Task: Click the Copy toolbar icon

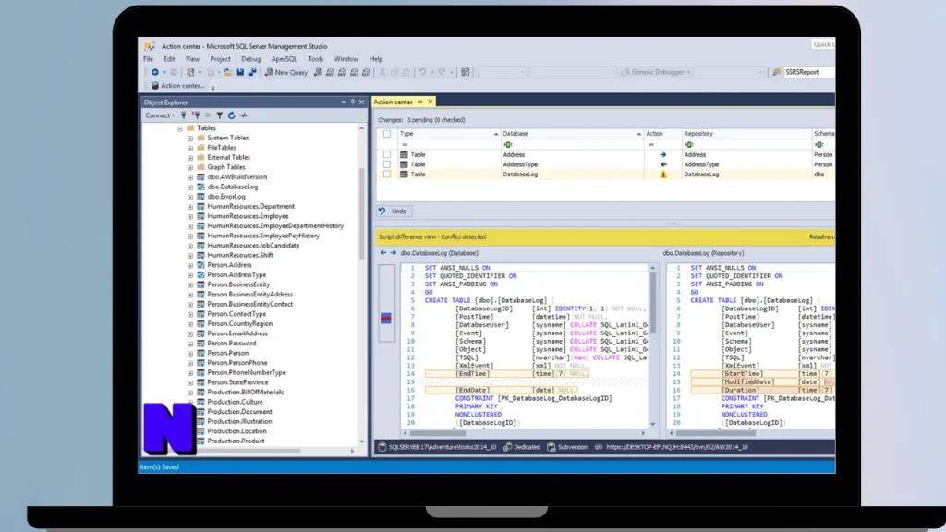Action: (x=394, y=72)
